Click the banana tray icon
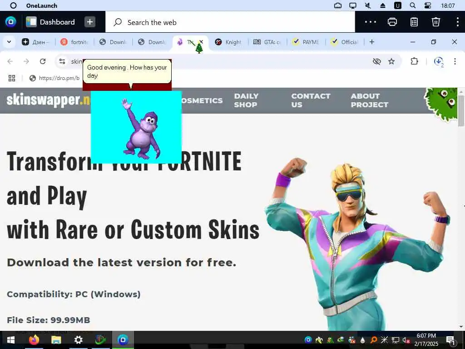The height and width of the screenshot is (349, 465). coord(319,340)
